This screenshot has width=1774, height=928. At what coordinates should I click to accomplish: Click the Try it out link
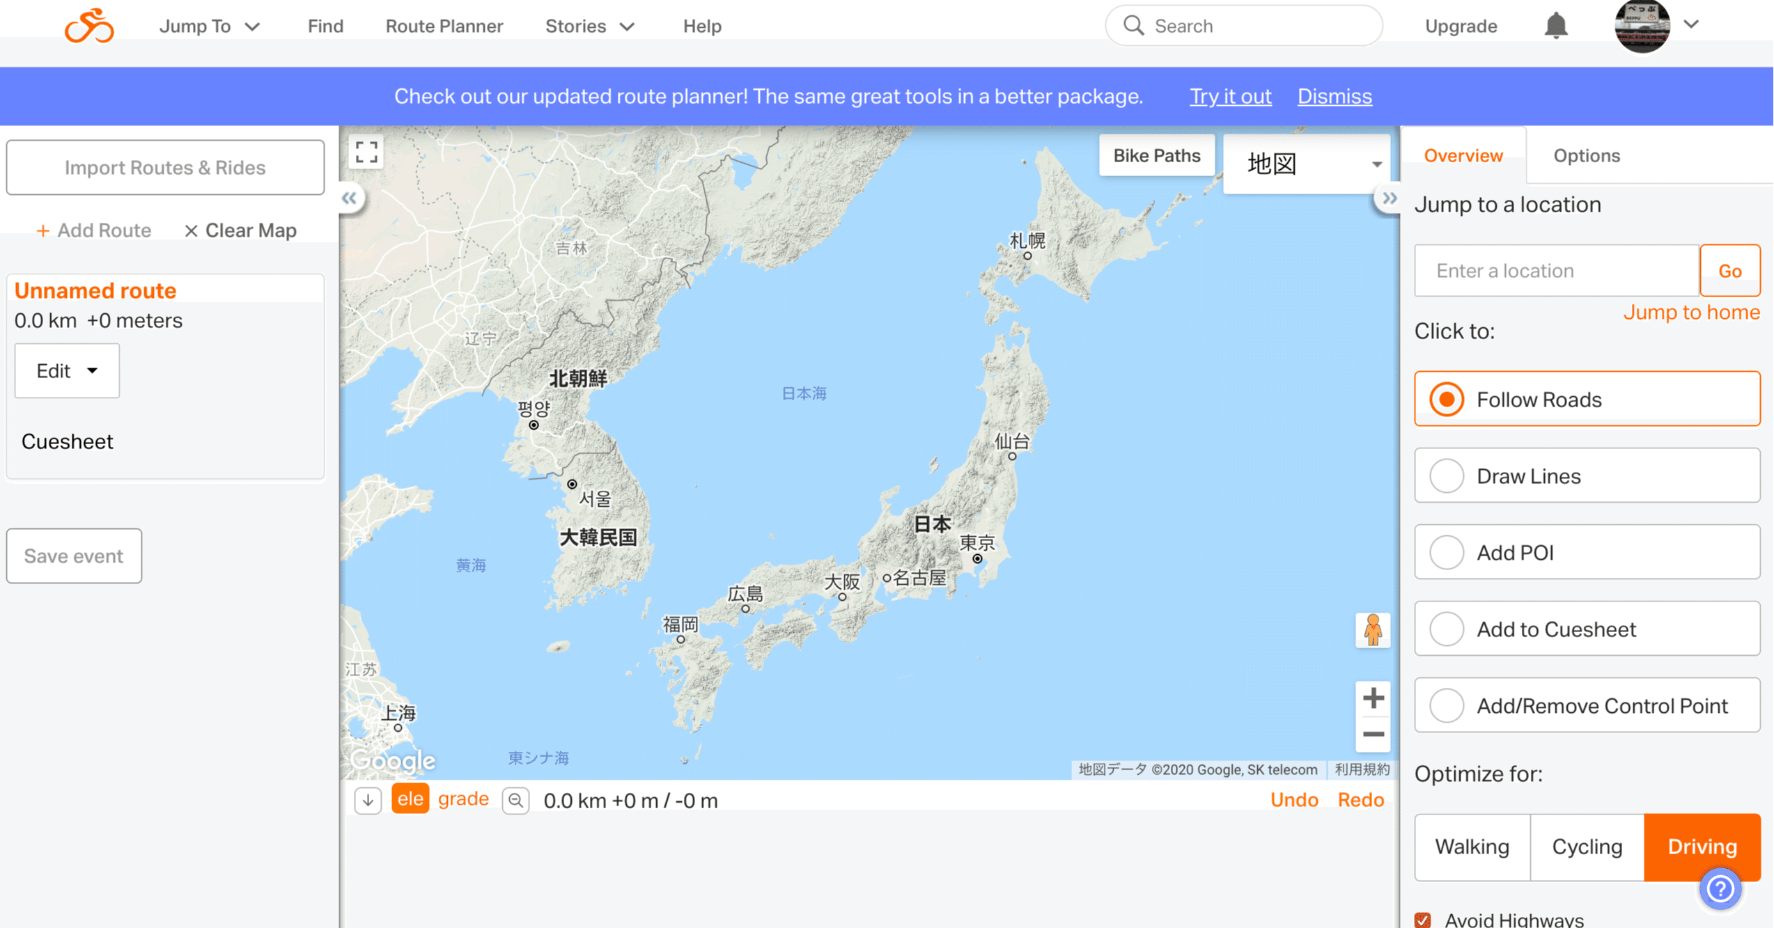click(1230, 96)
